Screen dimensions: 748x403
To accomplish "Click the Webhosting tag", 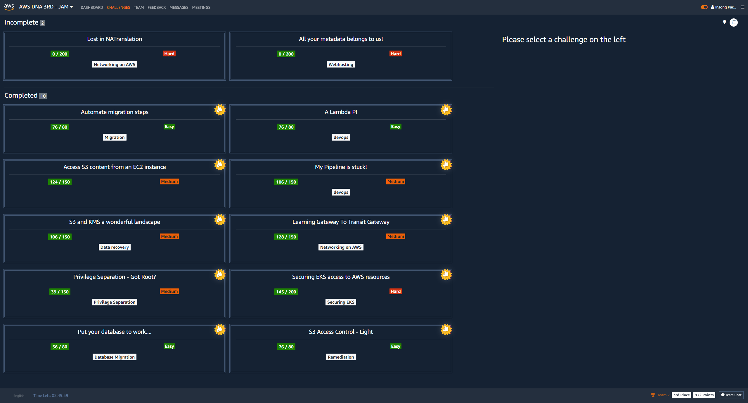I will (x=341, y=65).
